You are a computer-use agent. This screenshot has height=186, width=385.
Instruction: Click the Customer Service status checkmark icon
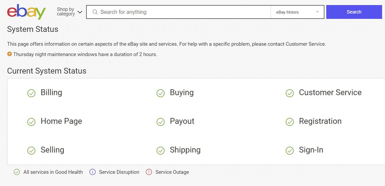click(x=290, y=93)
